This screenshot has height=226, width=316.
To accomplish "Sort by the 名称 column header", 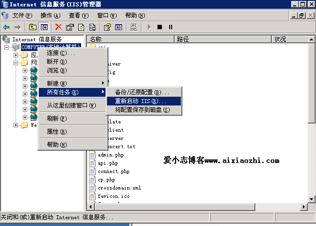I will [130, 39].
